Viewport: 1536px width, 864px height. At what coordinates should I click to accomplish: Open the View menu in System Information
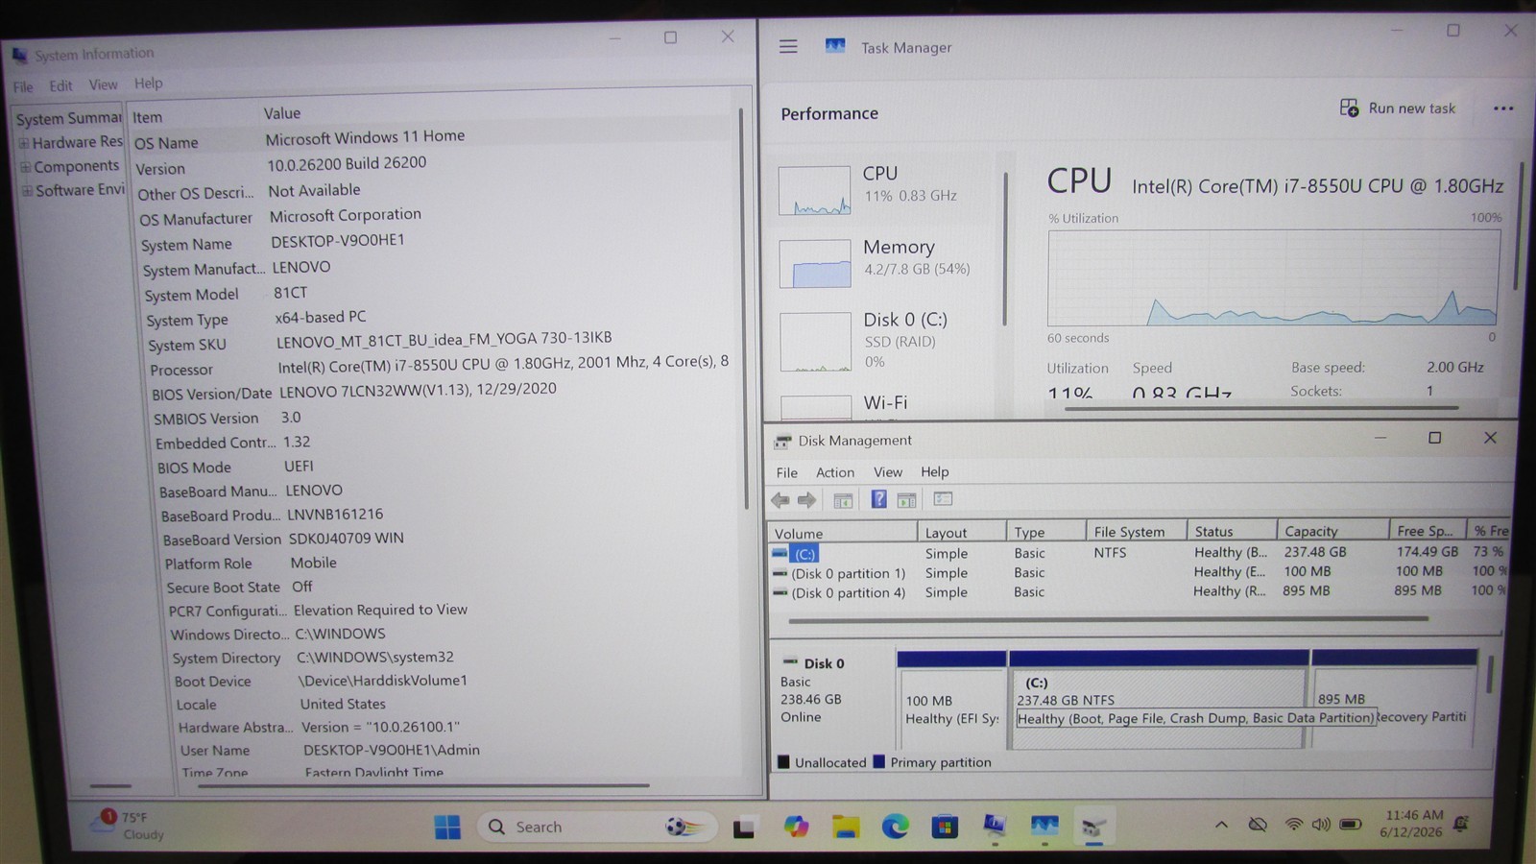tap(103, 84)
